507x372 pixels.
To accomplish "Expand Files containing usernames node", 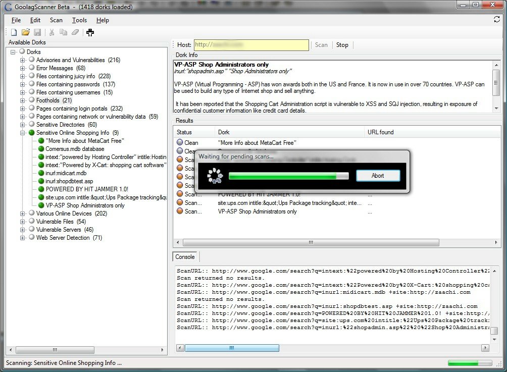I will click(22, 92).
